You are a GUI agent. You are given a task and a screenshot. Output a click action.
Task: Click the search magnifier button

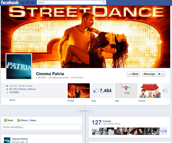pos(104,2)
